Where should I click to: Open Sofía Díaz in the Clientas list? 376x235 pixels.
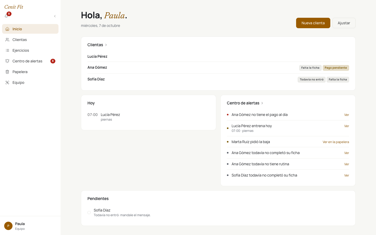[x=218, y=79]
